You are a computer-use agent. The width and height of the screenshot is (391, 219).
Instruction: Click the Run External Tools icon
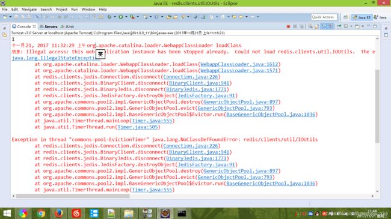pos(132,17)
